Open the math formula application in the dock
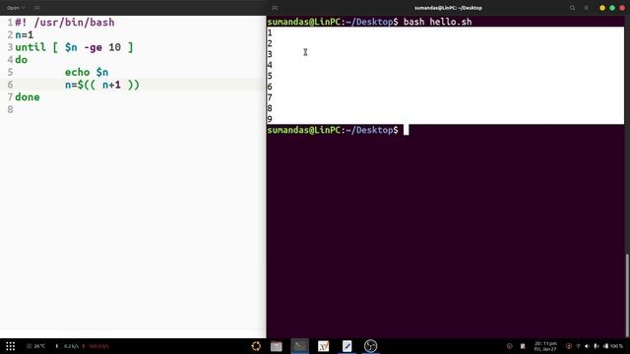The height and width of the screenshot is (354, 630). (324, 346)
